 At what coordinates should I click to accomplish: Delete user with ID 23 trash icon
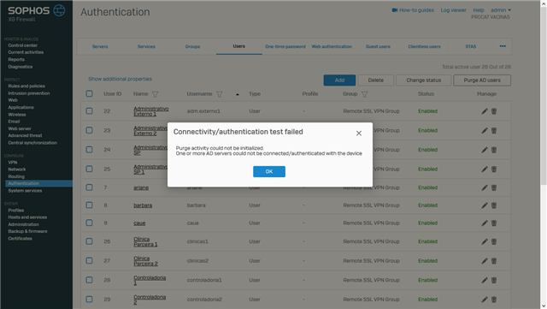494,130
